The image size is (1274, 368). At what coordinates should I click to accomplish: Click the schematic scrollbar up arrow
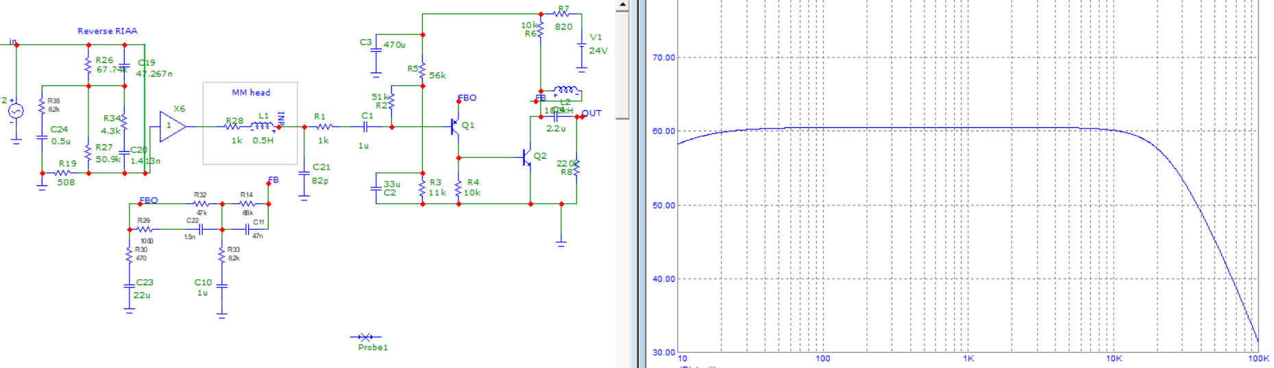tap(622, 5)
